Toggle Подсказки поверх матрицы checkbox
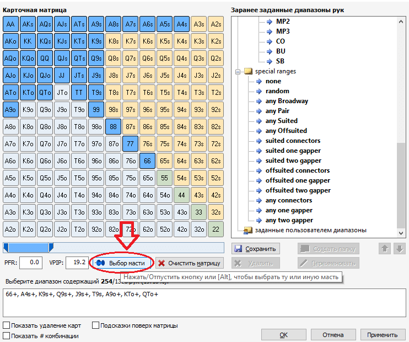 point(96,325)
